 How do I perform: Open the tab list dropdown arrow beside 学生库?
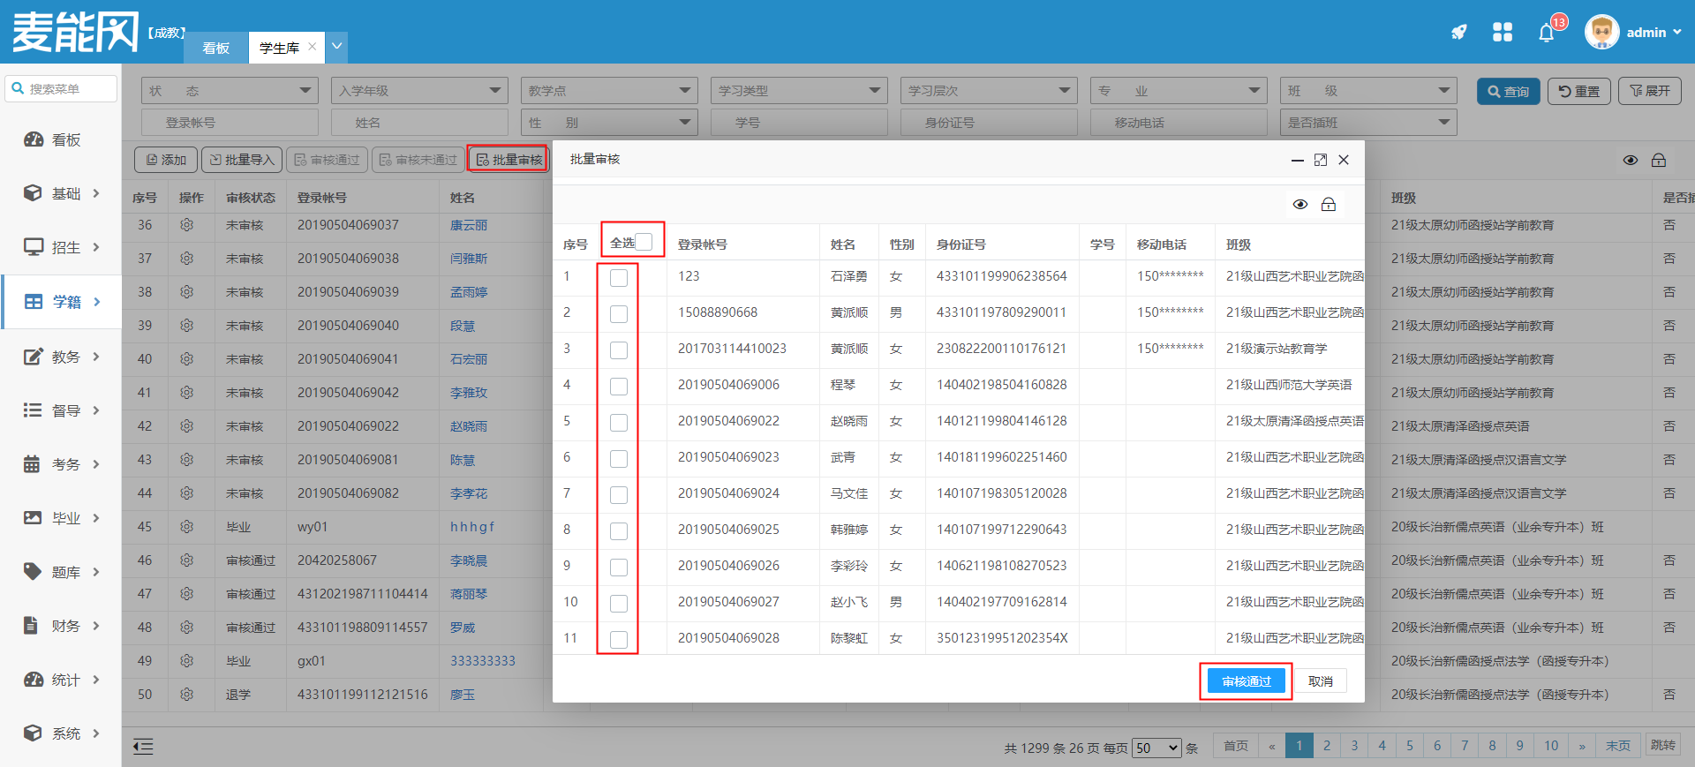[336, 47]
